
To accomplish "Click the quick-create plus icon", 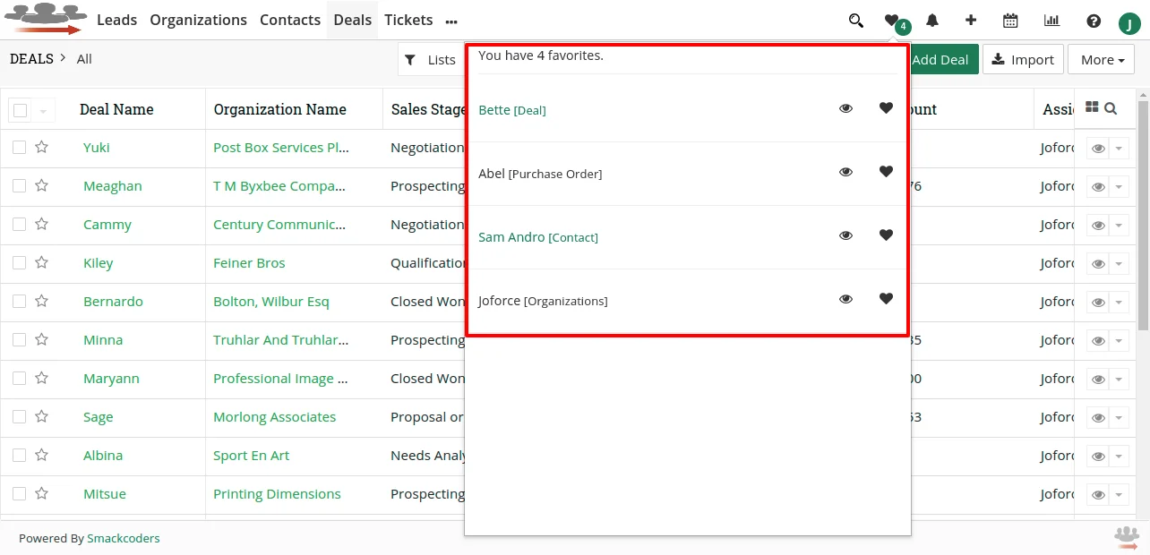I will (x=971, y=20).
